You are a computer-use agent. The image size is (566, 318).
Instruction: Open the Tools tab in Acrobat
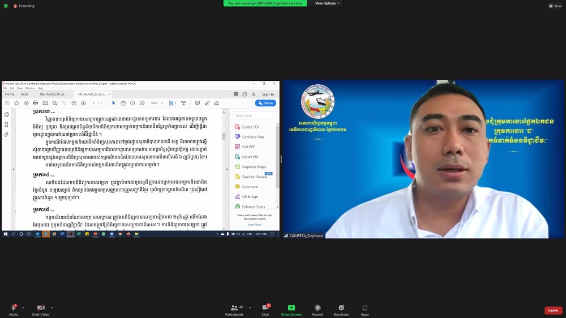pos(24,94)
